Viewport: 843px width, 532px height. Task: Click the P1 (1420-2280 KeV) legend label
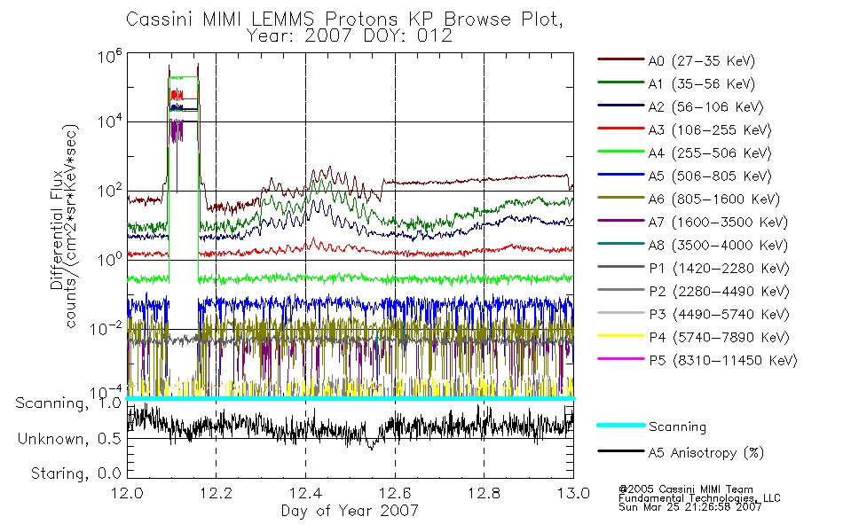click(x=719, y=268)
